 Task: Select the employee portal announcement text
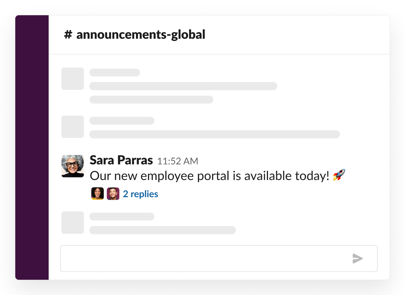209,176
